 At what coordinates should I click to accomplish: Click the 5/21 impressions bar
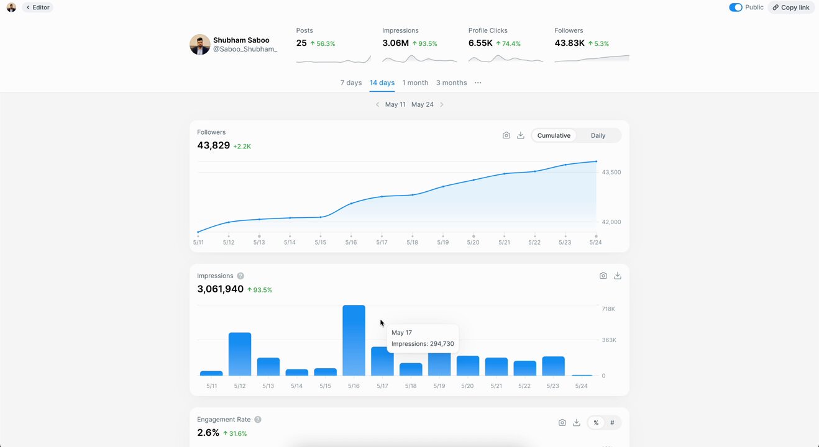496,366
